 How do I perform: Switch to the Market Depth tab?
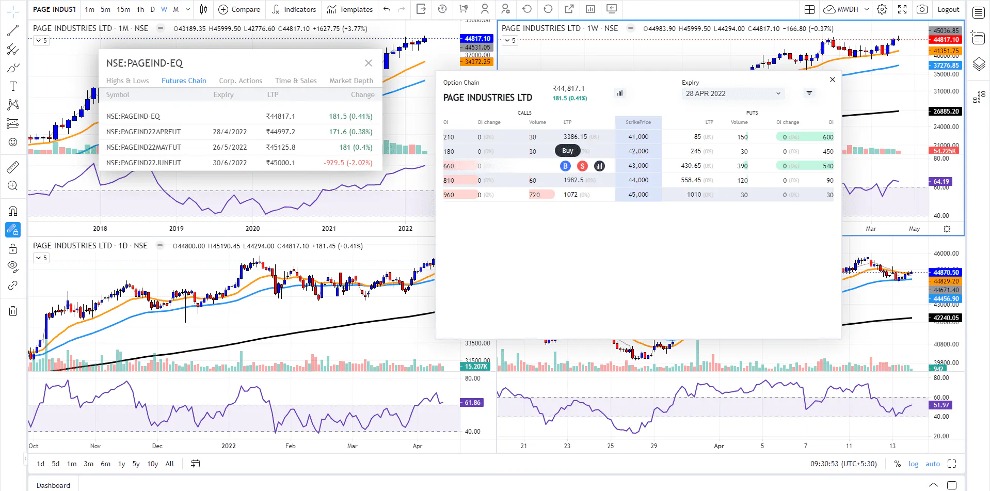[351, 81]
